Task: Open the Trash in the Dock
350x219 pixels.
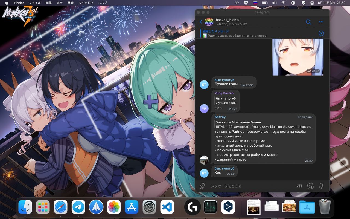Action: (325, 207)
